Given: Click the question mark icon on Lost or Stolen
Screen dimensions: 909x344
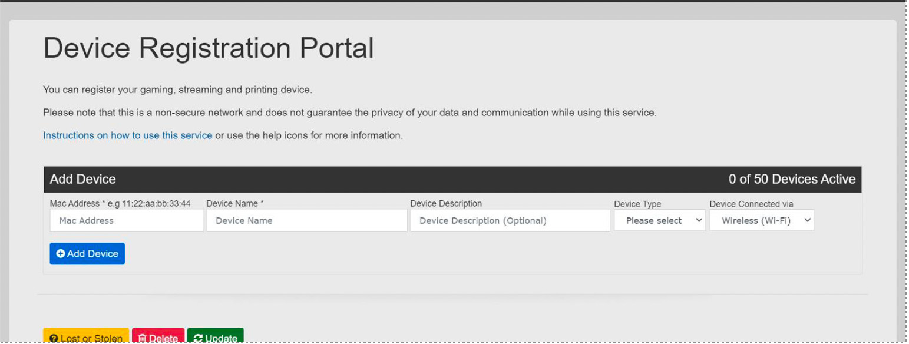Looking at the screenshot, I should [54, 338].
